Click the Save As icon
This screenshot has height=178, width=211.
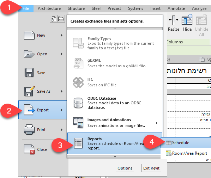point(29,91)
